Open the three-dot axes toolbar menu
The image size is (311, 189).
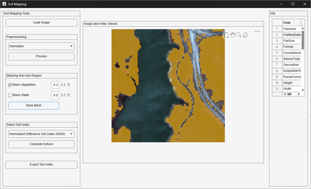click(x=257, y=31)
